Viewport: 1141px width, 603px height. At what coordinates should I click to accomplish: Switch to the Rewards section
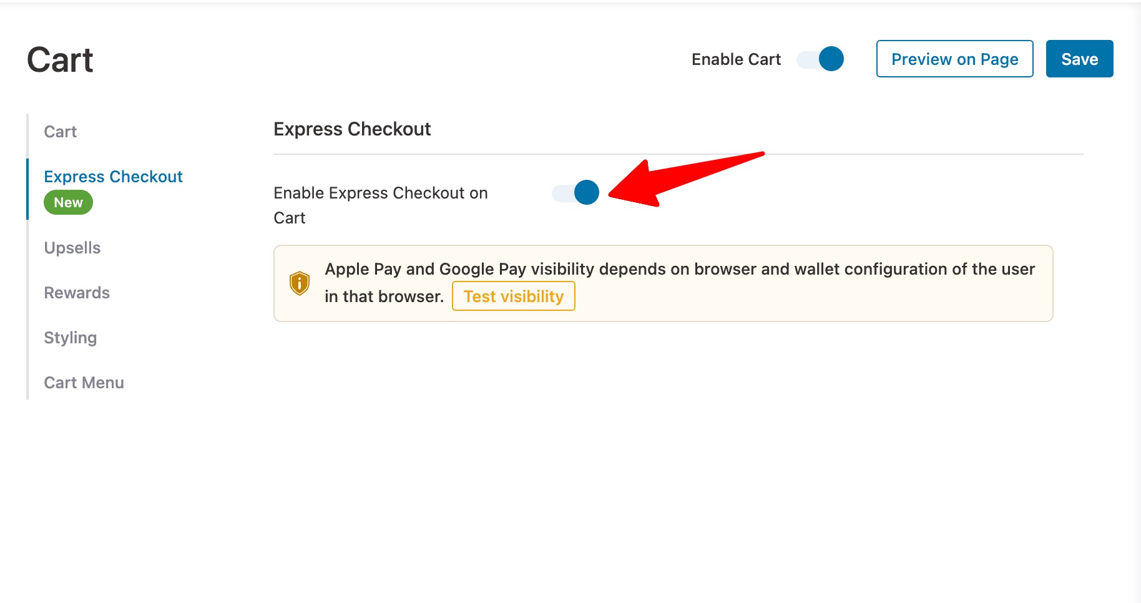pyautogui.click(x=77, y=292)
